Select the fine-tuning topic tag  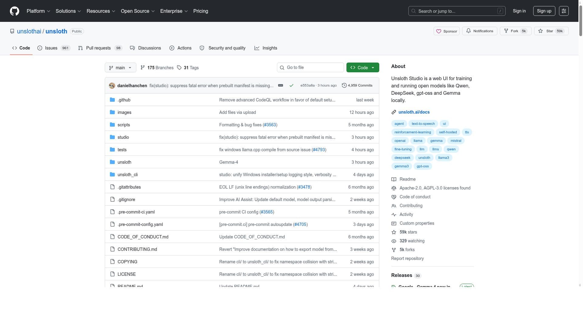pyautogui.click(x=403, y=149)
